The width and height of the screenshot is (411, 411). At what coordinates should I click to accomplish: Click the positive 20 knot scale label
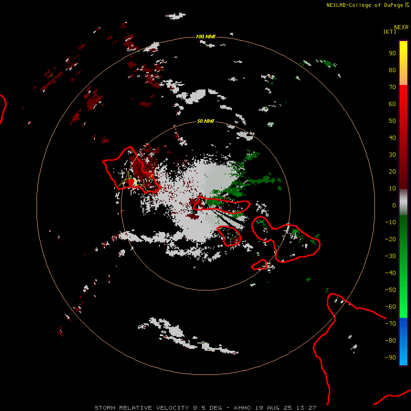392,171
